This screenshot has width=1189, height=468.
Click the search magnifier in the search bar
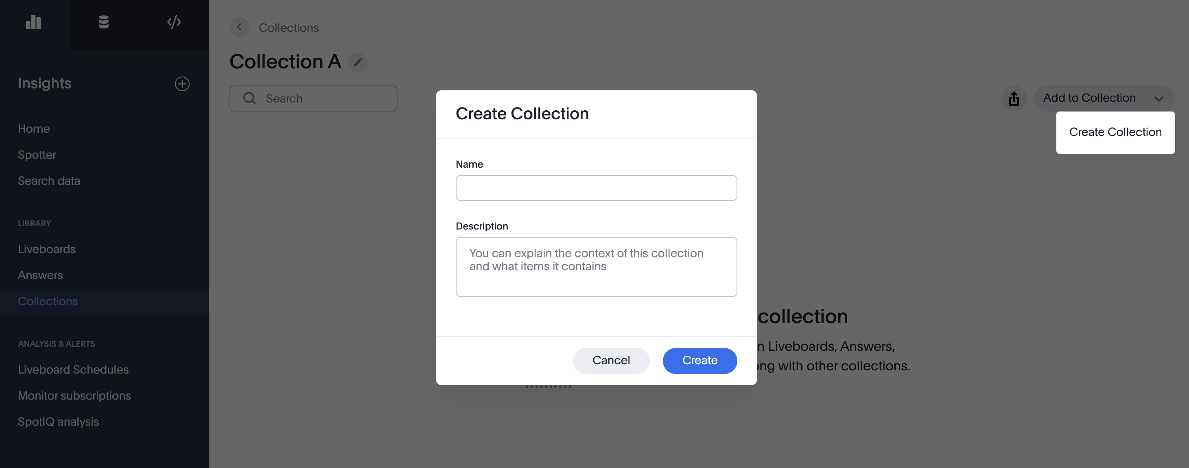point(249,98)
